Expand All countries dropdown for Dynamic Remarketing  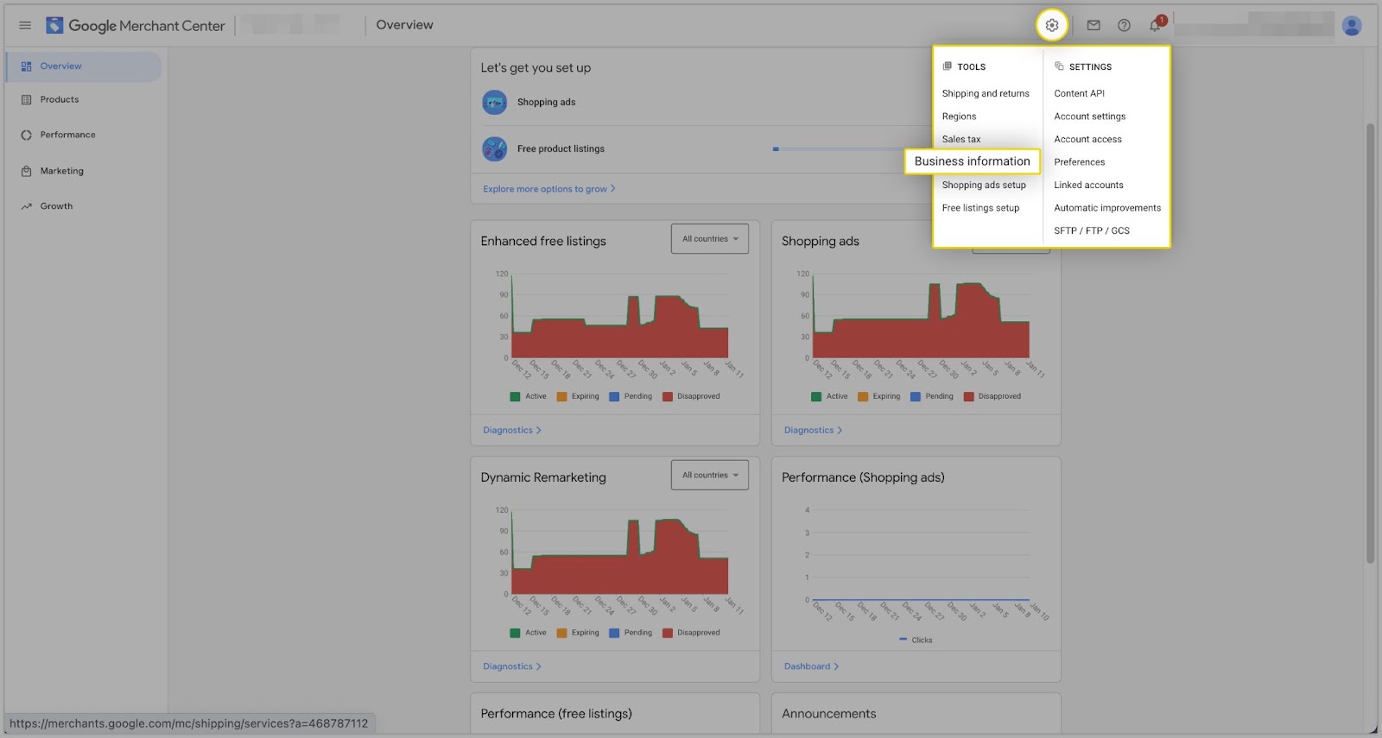(709, 475)
